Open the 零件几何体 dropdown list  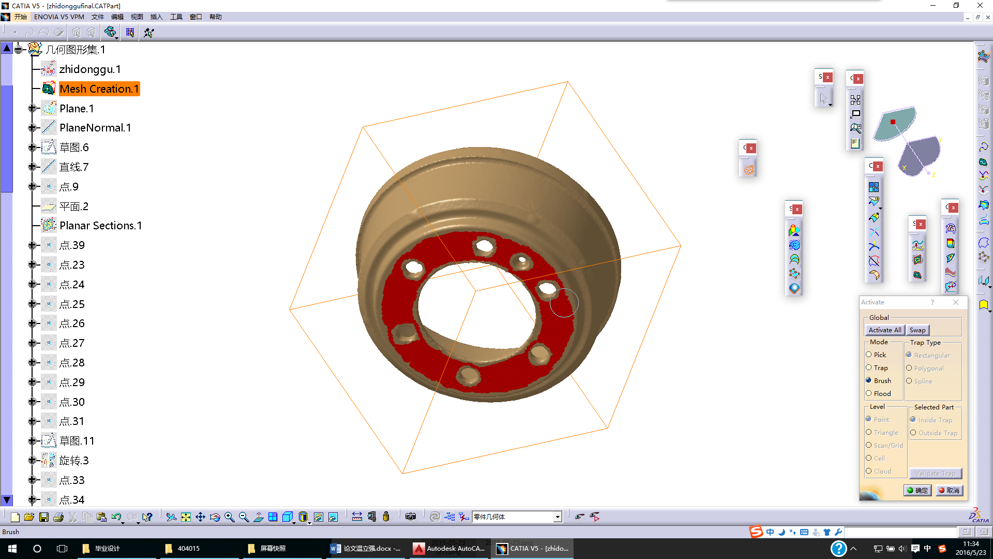(558, 517)
